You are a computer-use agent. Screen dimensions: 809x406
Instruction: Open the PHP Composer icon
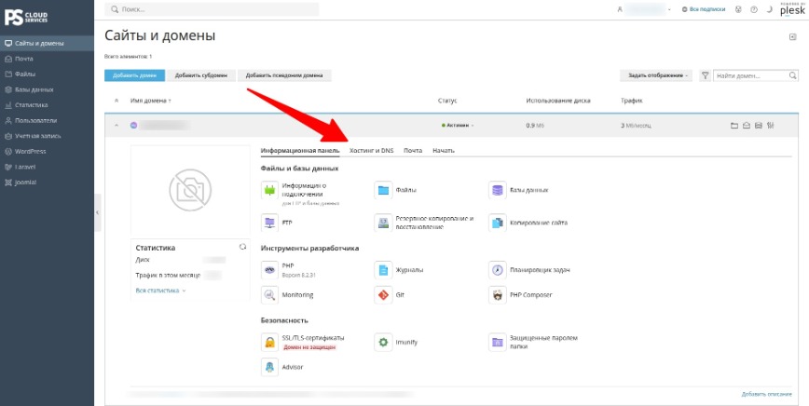click(498, 295)
